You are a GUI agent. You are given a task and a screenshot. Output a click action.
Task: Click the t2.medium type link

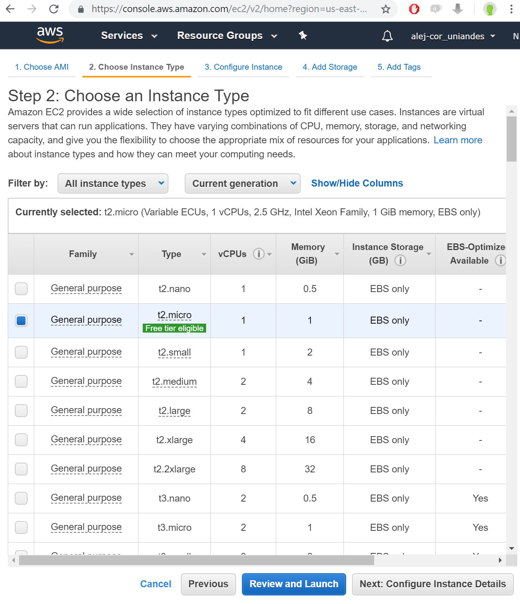tap(174, 381)
